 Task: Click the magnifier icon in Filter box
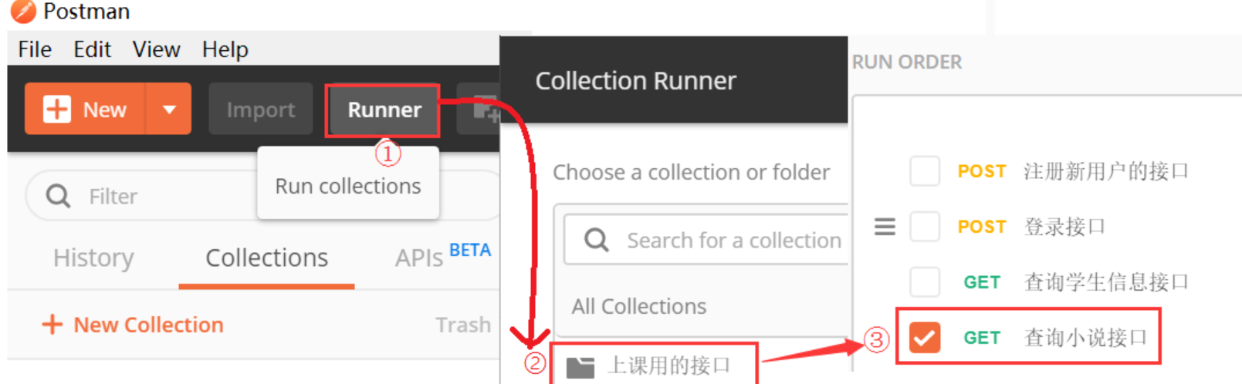click(x=58, y=196)
